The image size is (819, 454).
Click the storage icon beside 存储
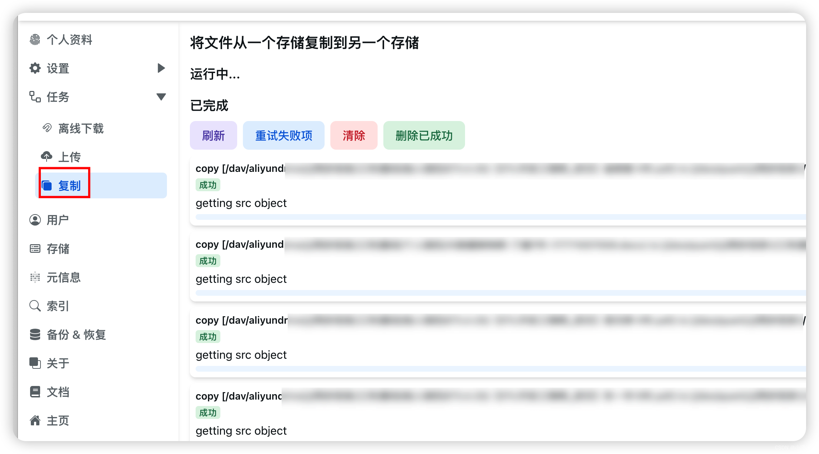point(35,248)
